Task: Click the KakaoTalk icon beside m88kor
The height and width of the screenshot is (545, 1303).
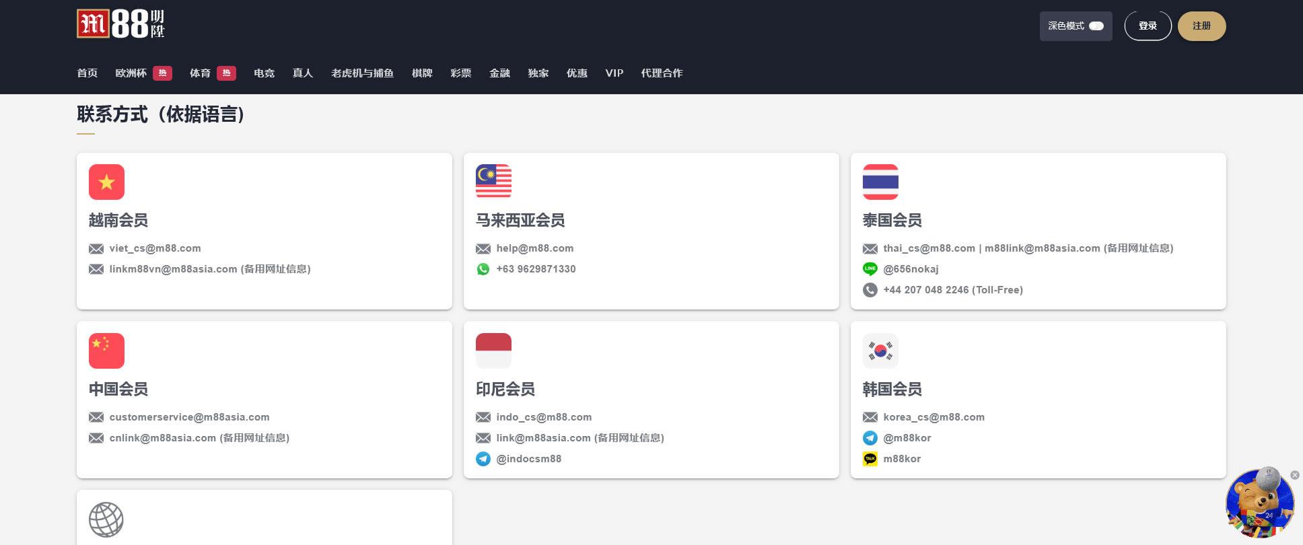Action: [x=870, y=459]
